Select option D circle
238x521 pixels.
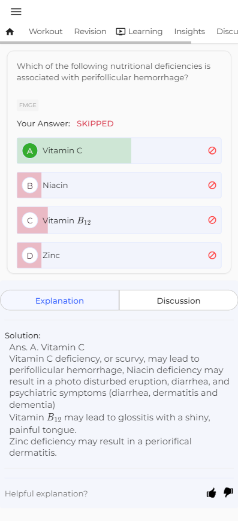[30, 256]
